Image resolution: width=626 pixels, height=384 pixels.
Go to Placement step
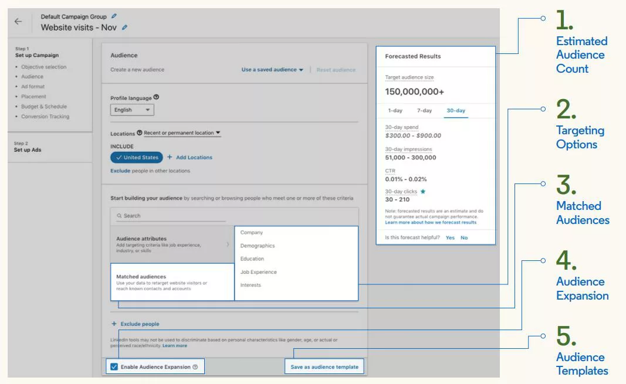click(x=33, y=97)
